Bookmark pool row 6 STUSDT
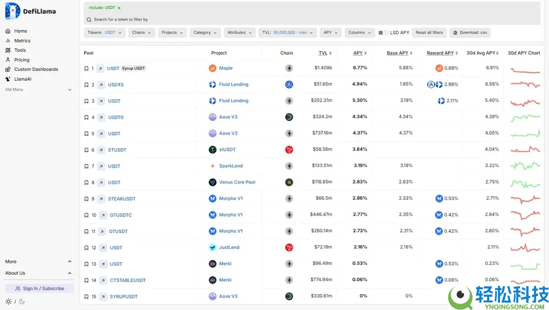Screen dimensions: 549x310 [x=86, y=150]
